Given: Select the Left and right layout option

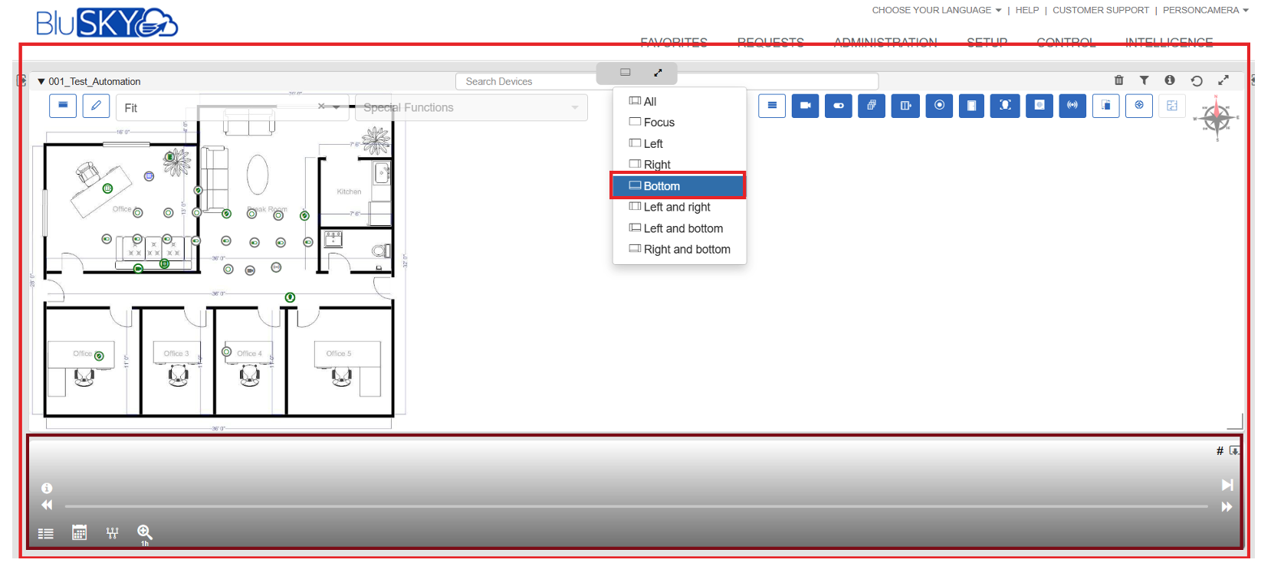Looking at the screenshot, I should click(x=678, y=207).
